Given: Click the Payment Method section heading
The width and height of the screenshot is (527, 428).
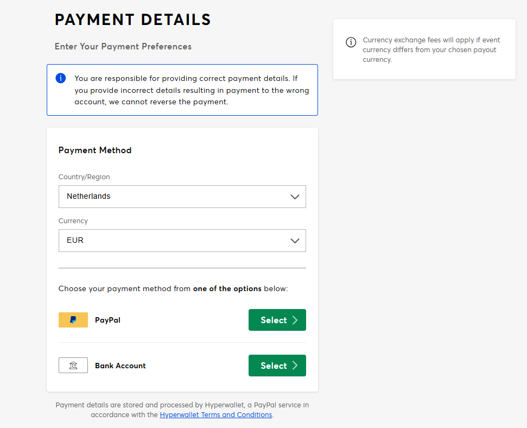Looking at the screenshot, I should [95, 150].
